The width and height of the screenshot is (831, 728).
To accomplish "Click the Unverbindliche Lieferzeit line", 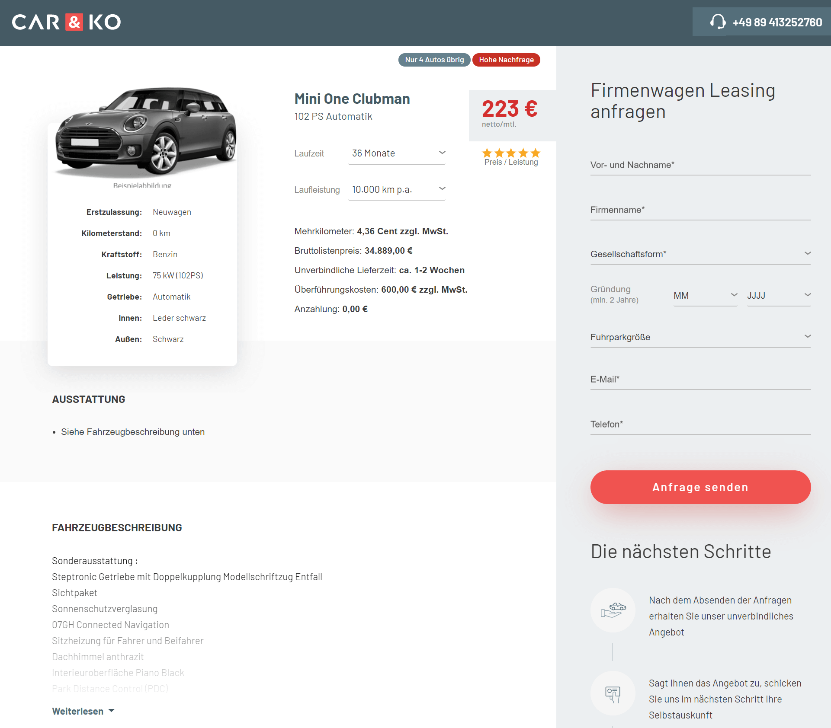I will [379, 270].
